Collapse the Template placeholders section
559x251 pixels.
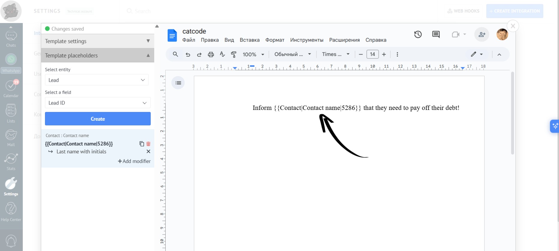[x=148, y=55]
